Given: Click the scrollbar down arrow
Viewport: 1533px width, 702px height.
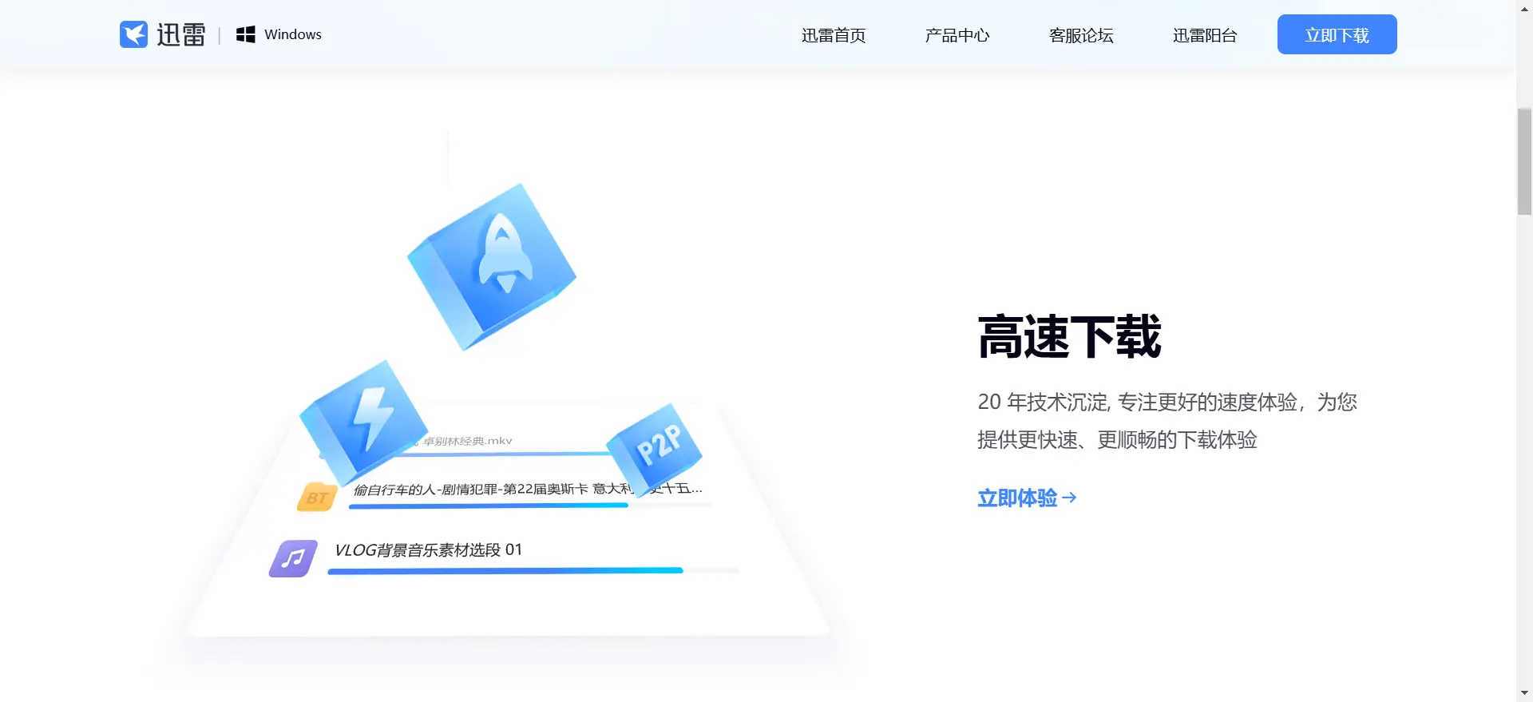Looking at the screenshot, I should coord(1524,693).
